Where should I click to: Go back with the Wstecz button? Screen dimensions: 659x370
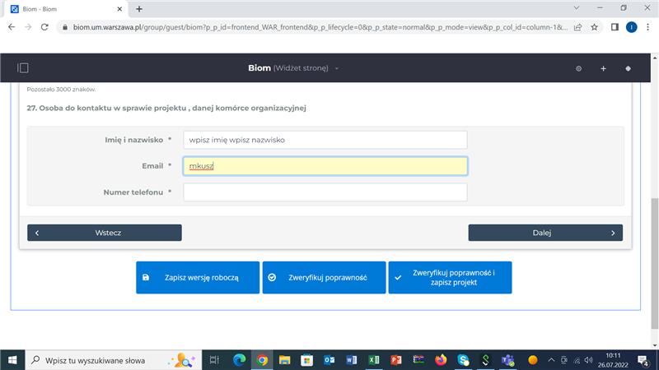[105, 233]
